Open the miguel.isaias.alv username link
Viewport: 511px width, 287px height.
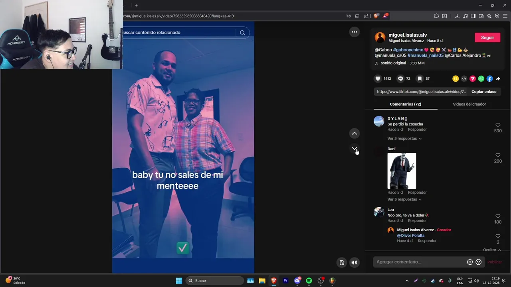(408, 35)
